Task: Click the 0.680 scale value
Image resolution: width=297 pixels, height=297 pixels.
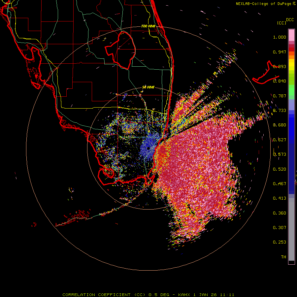Action: click(x=280, y=125)
